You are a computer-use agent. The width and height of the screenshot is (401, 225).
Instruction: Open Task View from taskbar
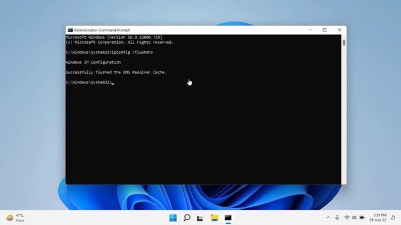[200, 218]
